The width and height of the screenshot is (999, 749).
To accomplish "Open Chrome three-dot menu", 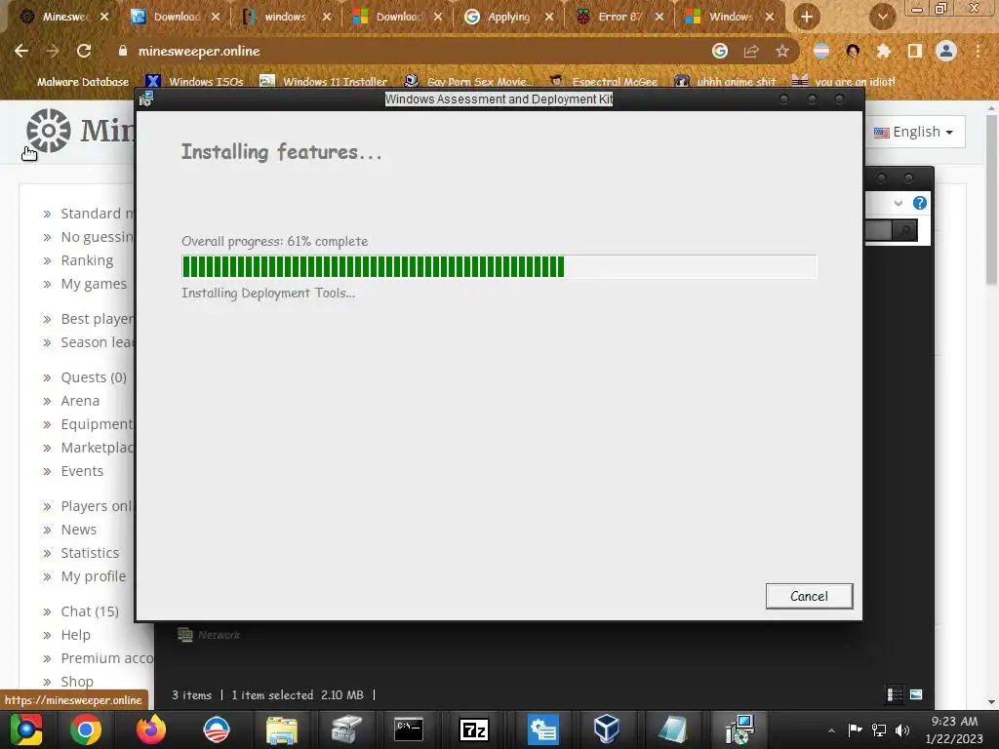I will tap(978, 51).
